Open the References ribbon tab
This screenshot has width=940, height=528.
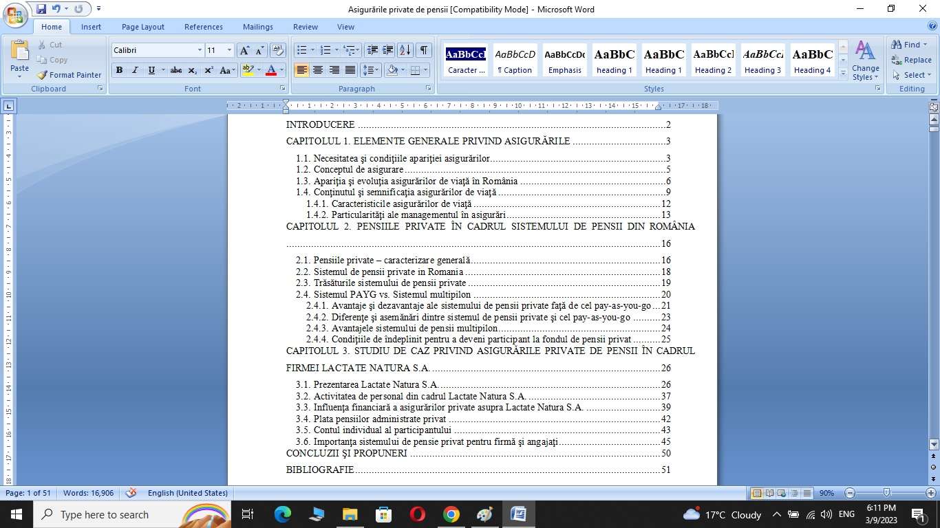pos(203,27)
